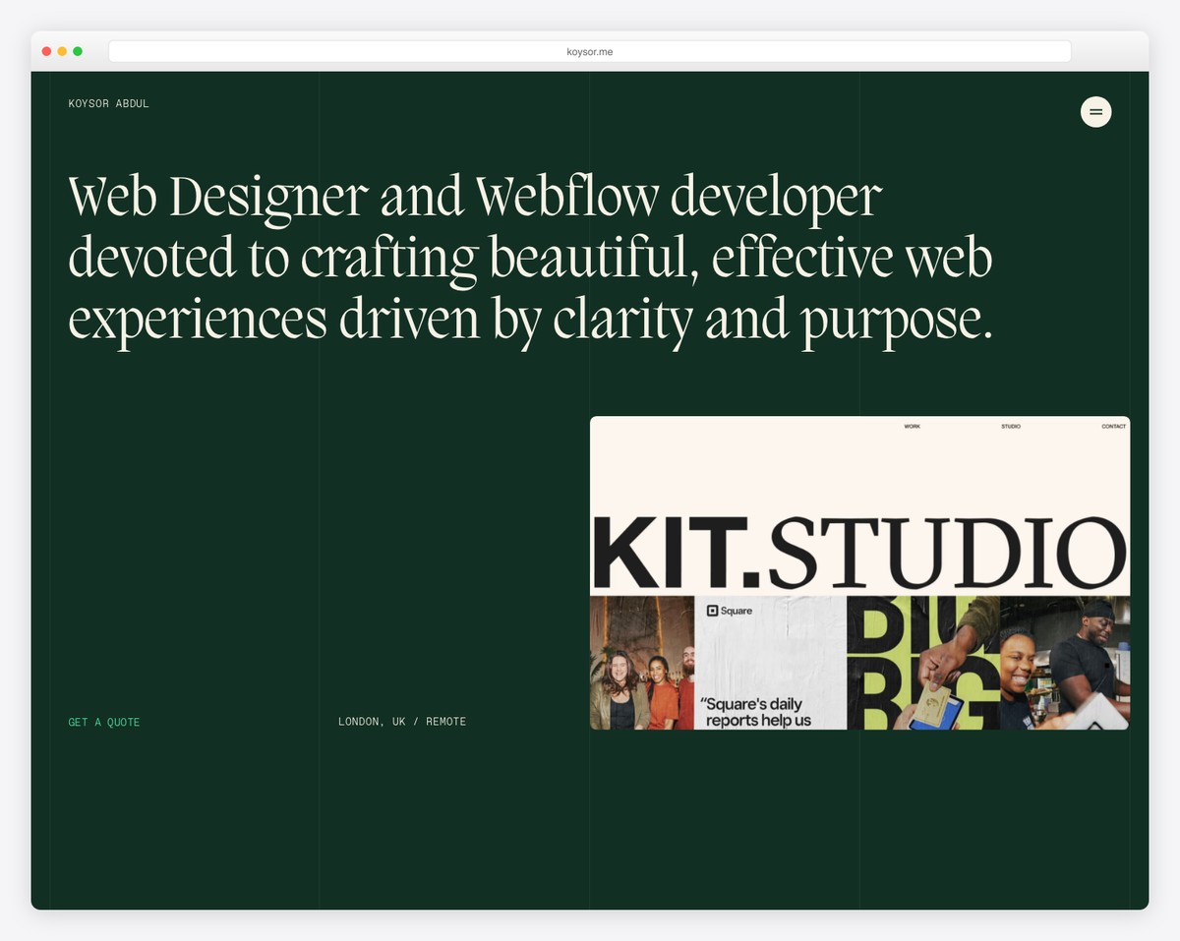Viewport: 1180px width, 941px height.
Task: Click the LONDON, UK / REMOTE label
Action: (401, 721)
